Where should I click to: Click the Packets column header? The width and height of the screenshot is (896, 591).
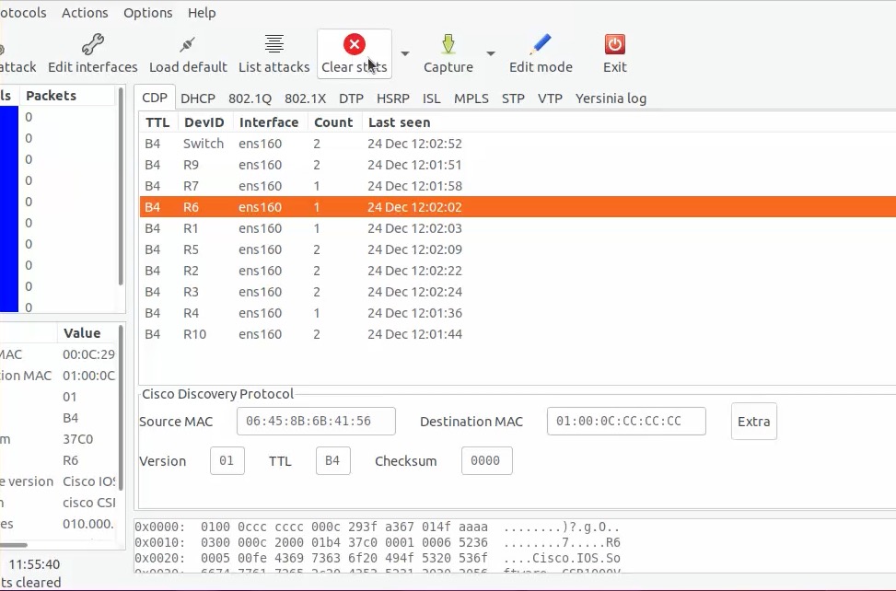click(x=66, y=96)
